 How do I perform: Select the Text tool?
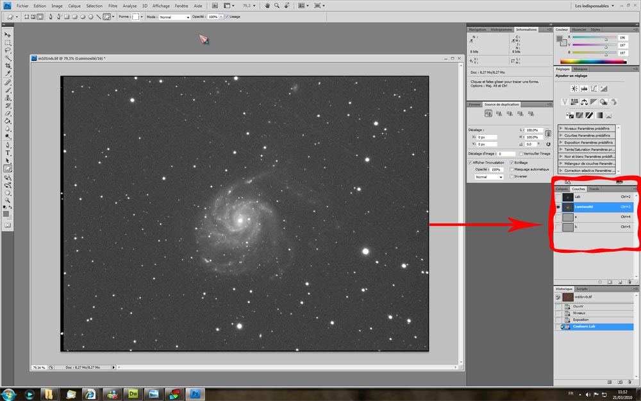coord(8,153)
